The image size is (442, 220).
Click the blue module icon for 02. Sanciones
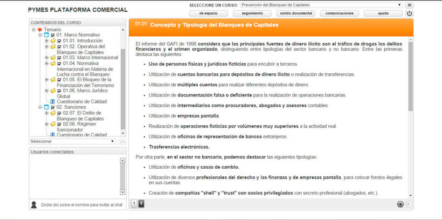[46, 107]
